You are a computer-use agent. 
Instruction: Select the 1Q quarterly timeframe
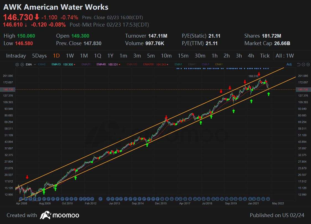tap(98, 56)
